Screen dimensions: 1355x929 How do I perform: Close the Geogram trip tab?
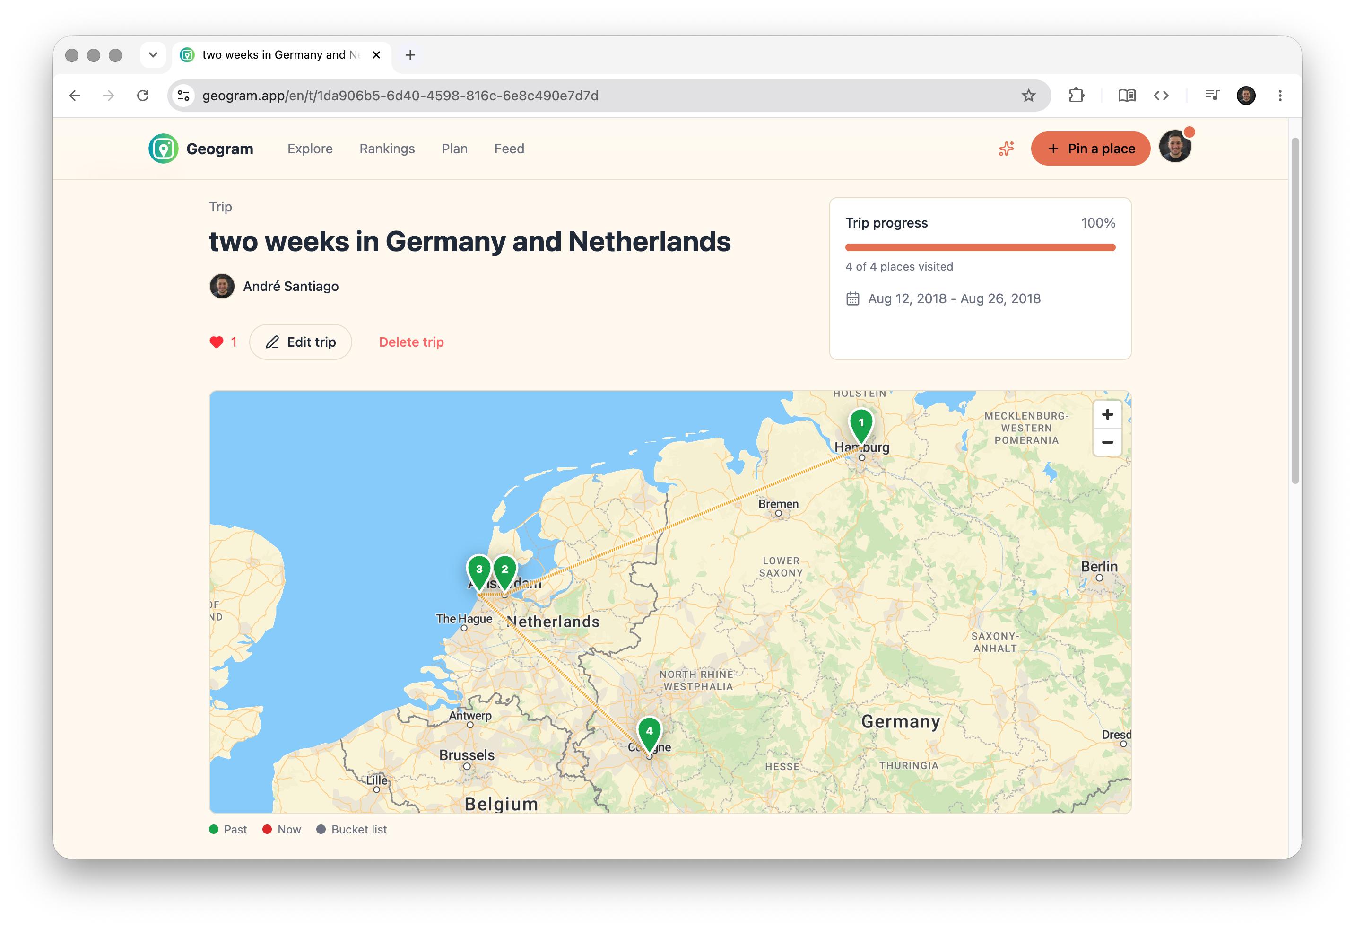click(x=377, y=55)
